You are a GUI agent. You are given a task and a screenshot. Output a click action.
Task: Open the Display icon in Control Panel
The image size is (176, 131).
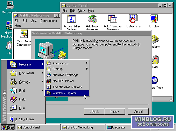pyautogui.click(x=154, y=19)
